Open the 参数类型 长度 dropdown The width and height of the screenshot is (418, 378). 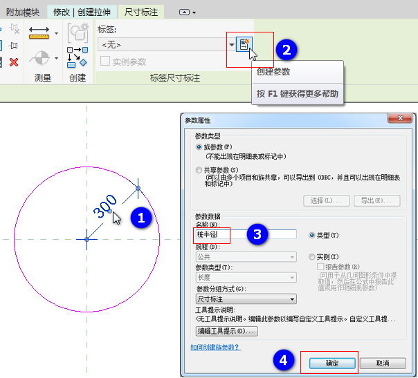[246, 277]
